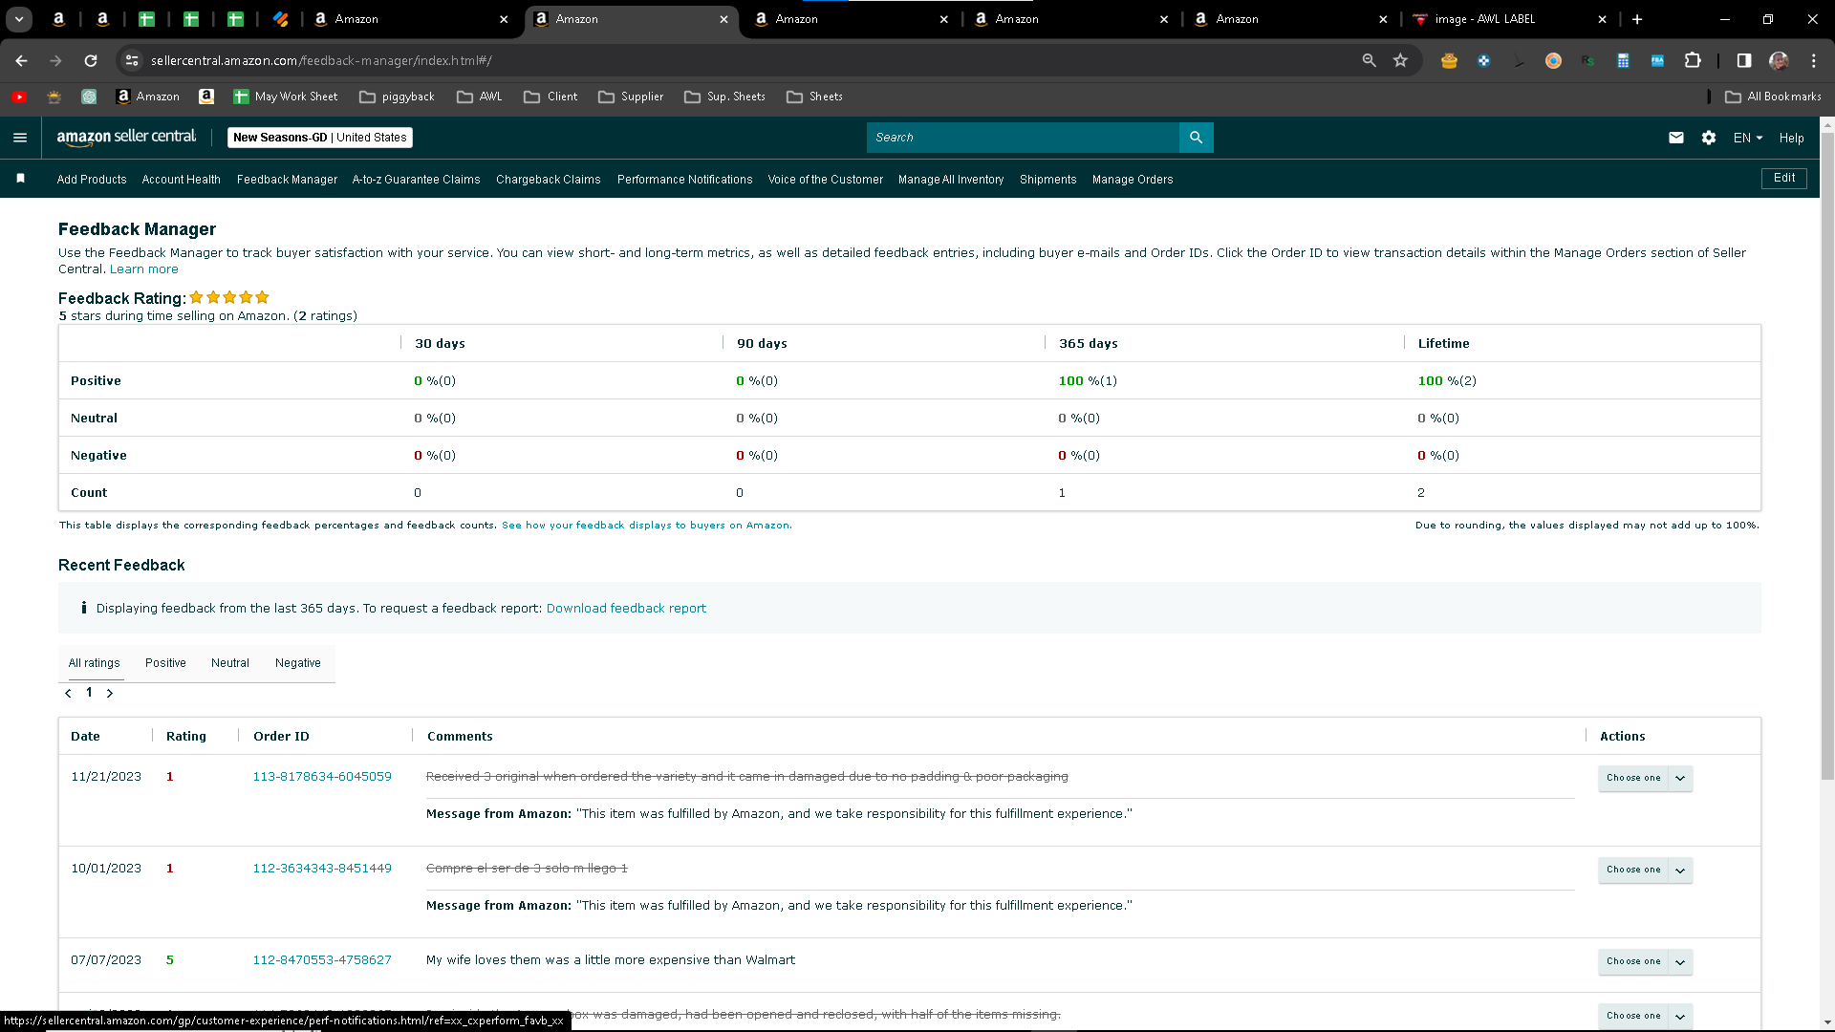The height and width of the screenshot is (1032, 1835).
Task: Open the Supplier bookmarks folder
Action: (x=631, y=97)
